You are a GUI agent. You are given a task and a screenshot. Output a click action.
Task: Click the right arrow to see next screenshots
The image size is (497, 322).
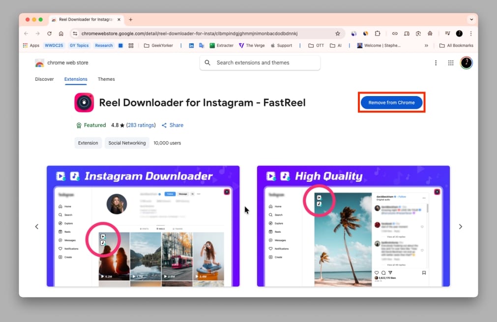[461, 226]
